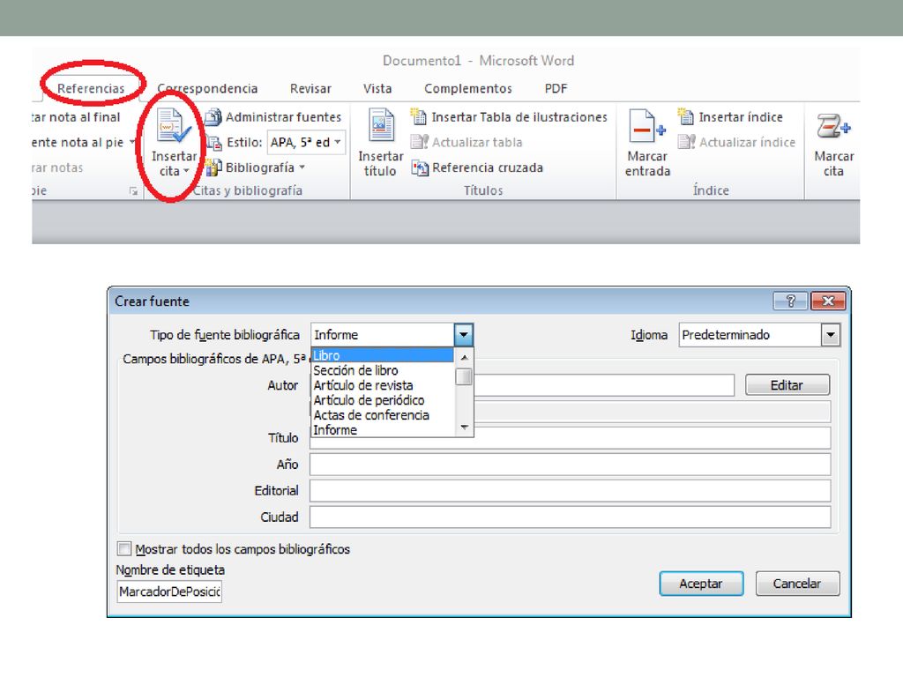Click the Insertar cita icon
The width and height of the screenshot is (903, 677).
(174, 125)
